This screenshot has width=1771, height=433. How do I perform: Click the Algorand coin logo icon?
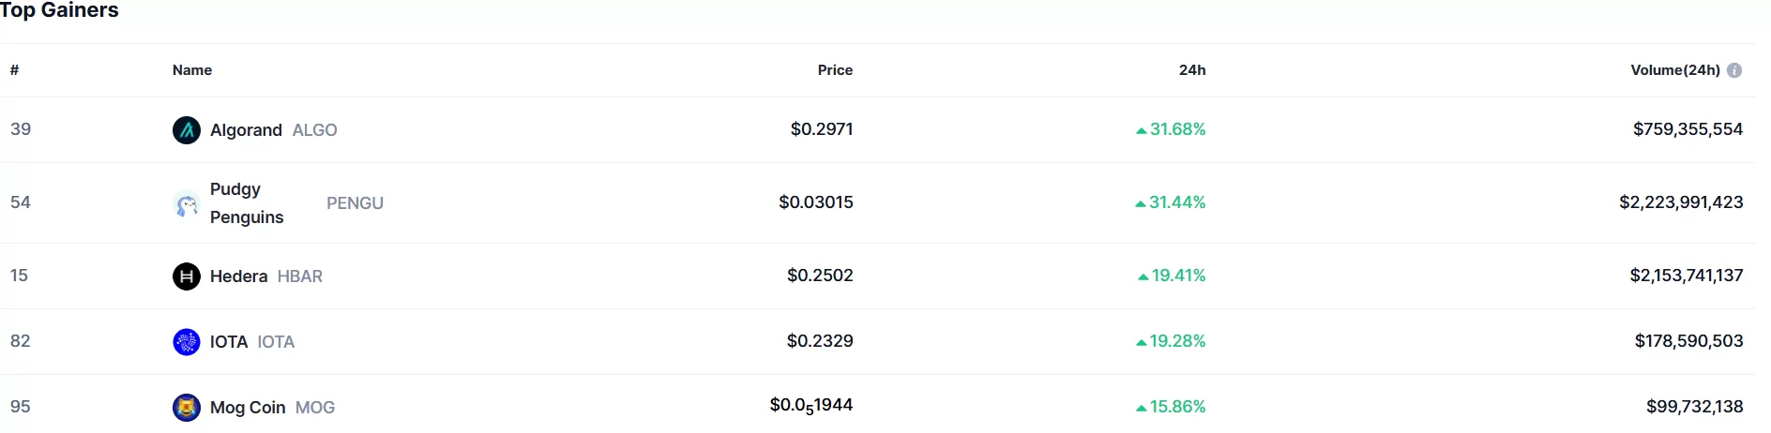187,130
